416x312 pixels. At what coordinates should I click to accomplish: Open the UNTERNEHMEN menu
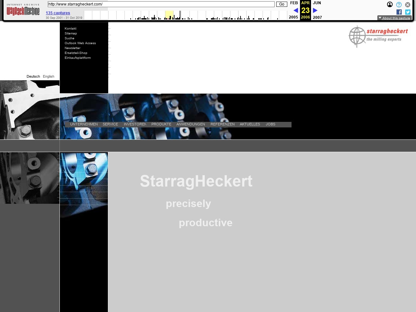[x=84, y=124]
